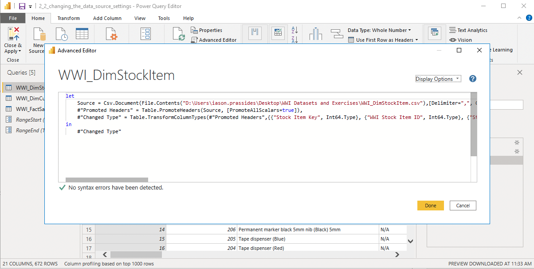This screenshot has width=534, height=269.
Task: Open Use First Row as Headers dropdown
Action: pos(383,40)
